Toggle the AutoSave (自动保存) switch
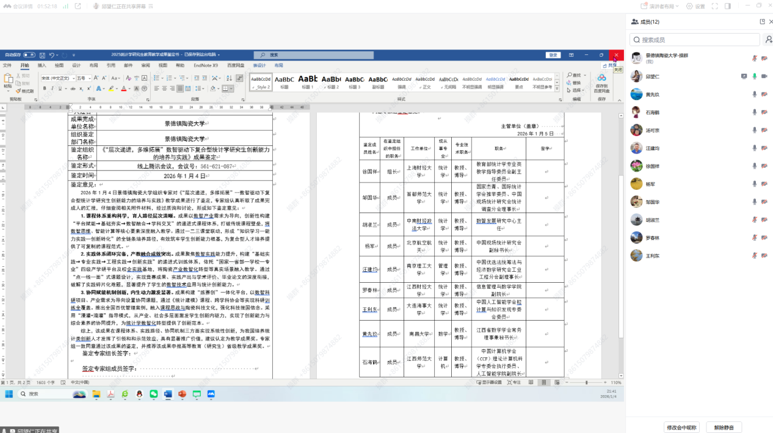This screenshot has height=433, width=773. coord(29,55)
